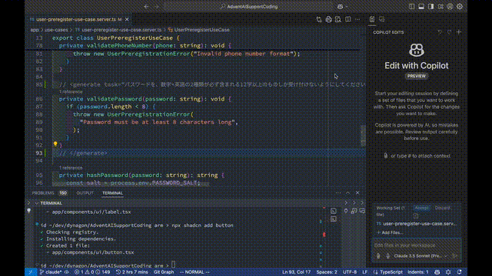The height and width of the screenshot is (276, 492).
Task: Go back with the title bar arrow
Action: 147,7
